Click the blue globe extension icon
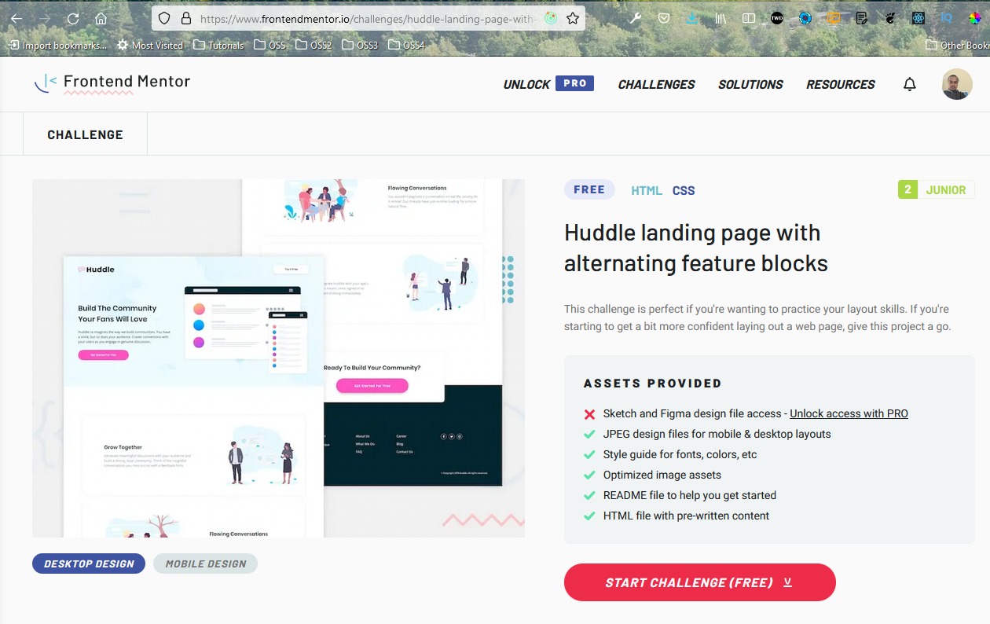This screenshot has height=624, width=990. 805,18
